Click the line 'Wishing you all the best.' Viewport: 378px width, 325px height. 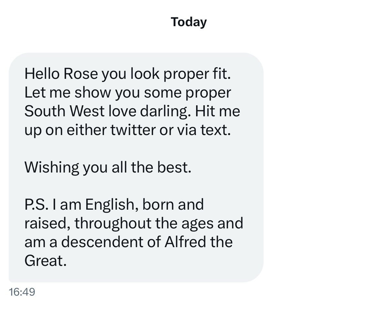(x=108, y=168)
